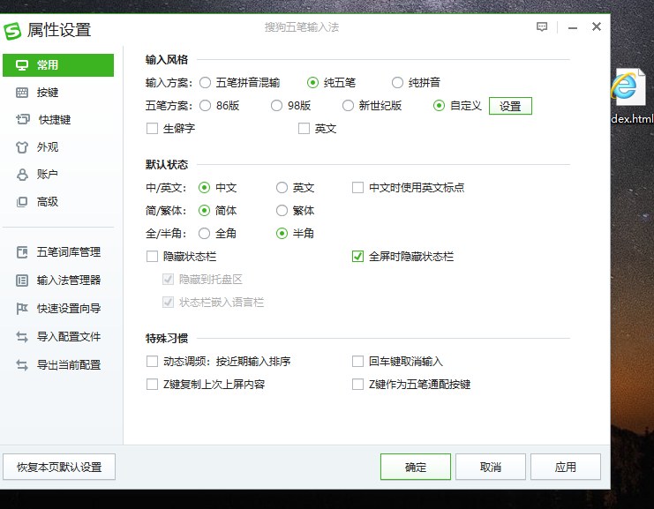Click the dictionary icon beside 五笔词库管理
Image resolution: width=654 pixels, height=509 pixels.
22,252
